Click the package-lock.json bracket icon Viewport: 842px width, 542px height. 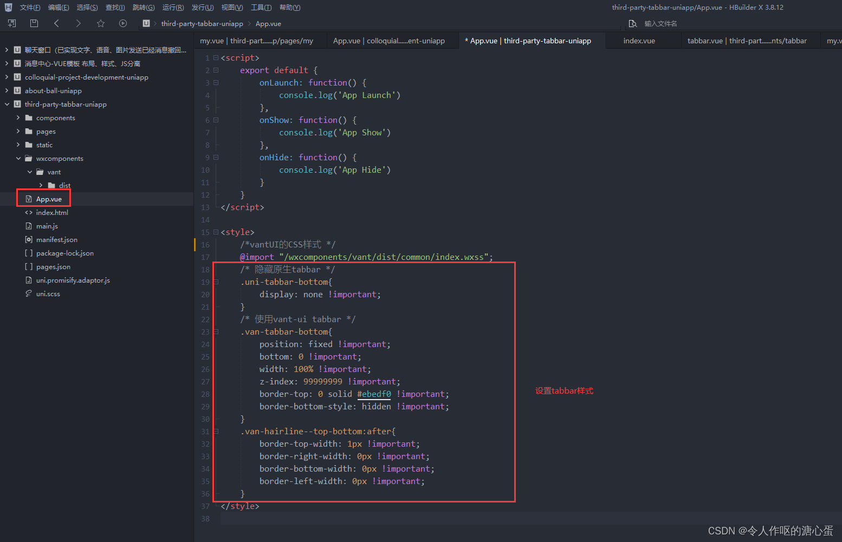pos(29,253)
